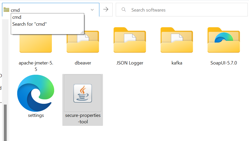Click the suggestion popup resize grip
249x141 pixels.
[82, 32]
